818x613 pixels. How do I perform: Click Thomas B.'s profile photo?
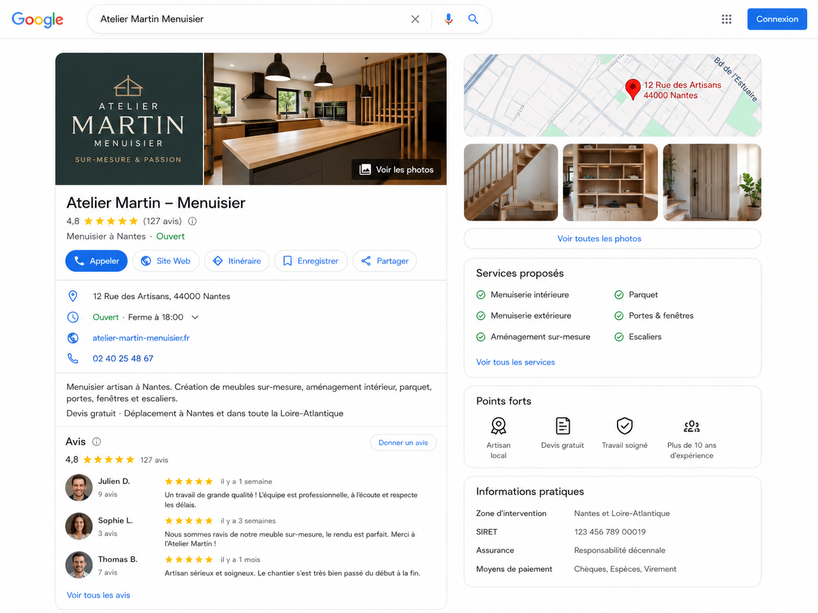coord(79,565)
